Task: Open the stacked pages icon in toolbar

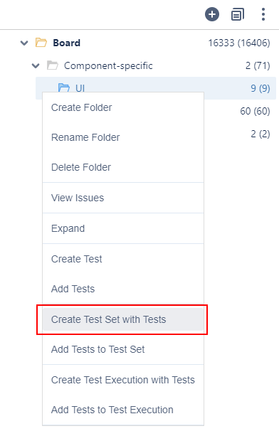Action: 238,14
